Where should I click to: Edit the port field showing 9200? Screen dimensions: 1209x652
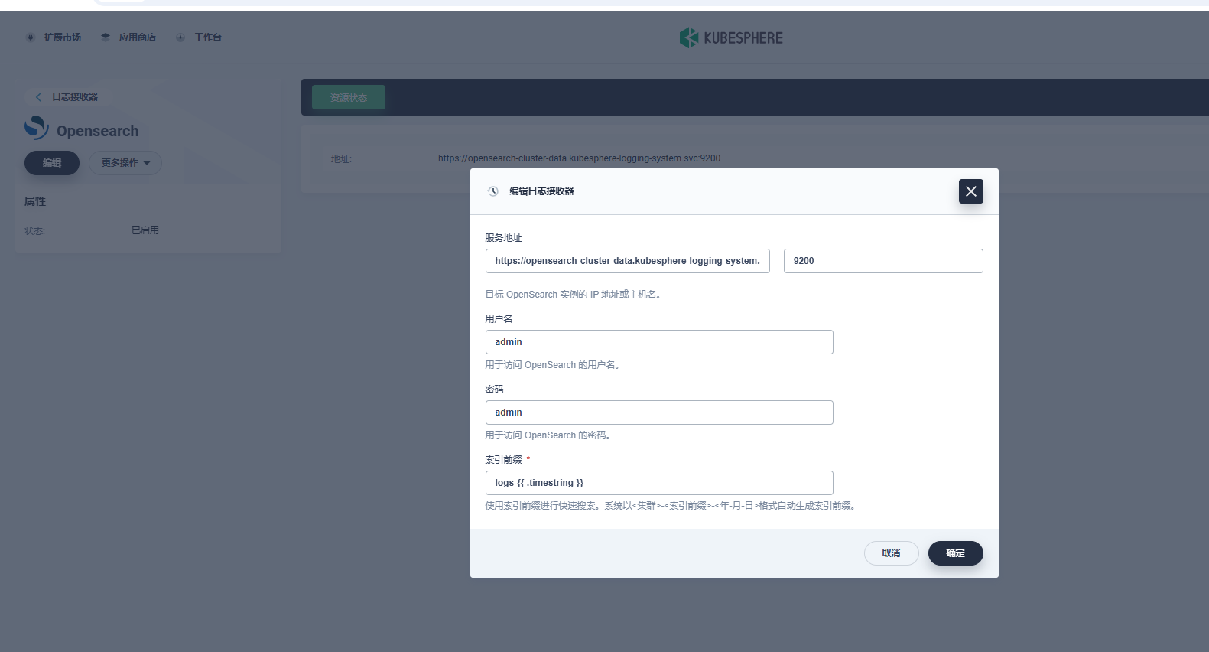click(x=883, y=261)
